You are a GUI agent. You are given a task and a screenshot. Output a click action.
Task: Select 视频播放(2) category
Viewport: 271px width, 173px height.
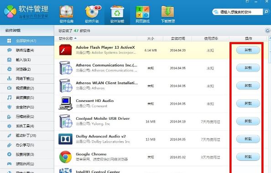pos(27,88)
